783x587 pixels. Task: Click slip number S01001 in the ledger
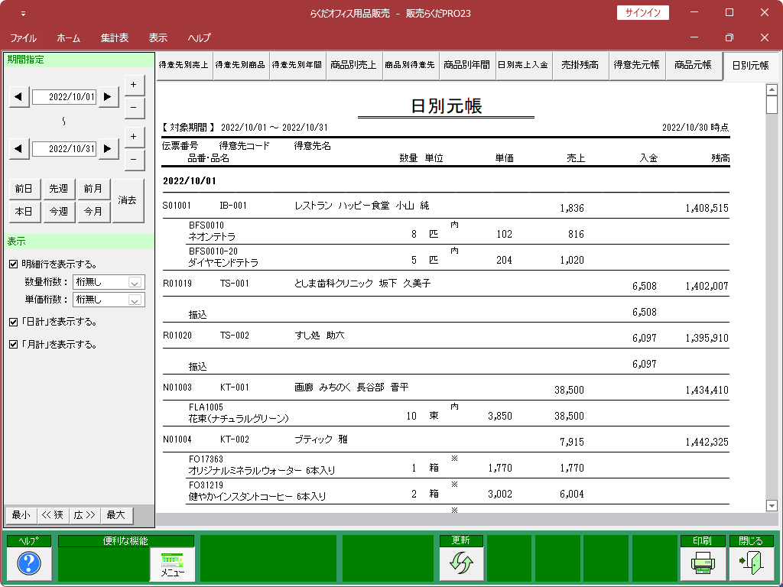tap(177, 206)
